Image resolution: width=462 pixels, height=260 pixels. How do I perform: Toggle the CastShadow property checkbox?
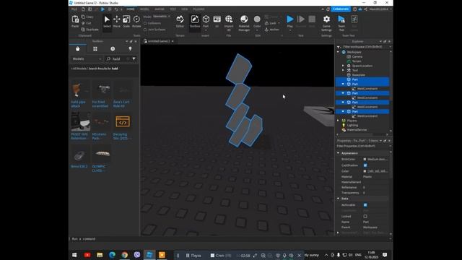point(365,165)
